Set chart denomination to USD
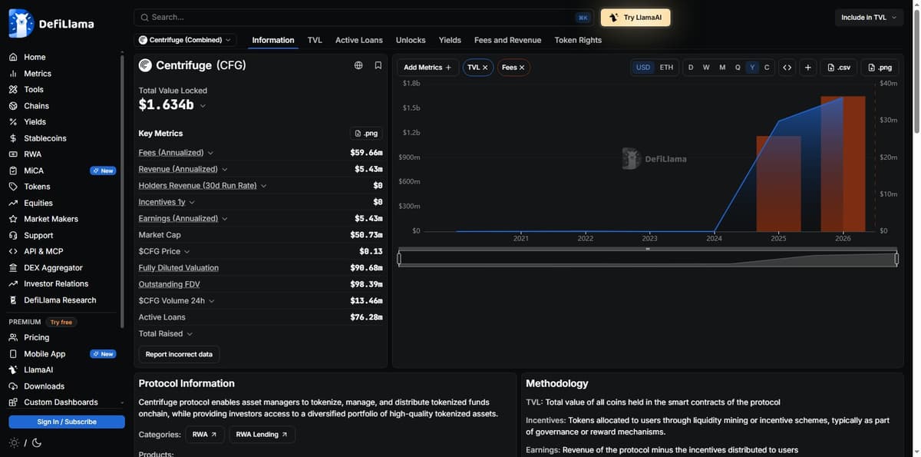 (x=643, y=68)
